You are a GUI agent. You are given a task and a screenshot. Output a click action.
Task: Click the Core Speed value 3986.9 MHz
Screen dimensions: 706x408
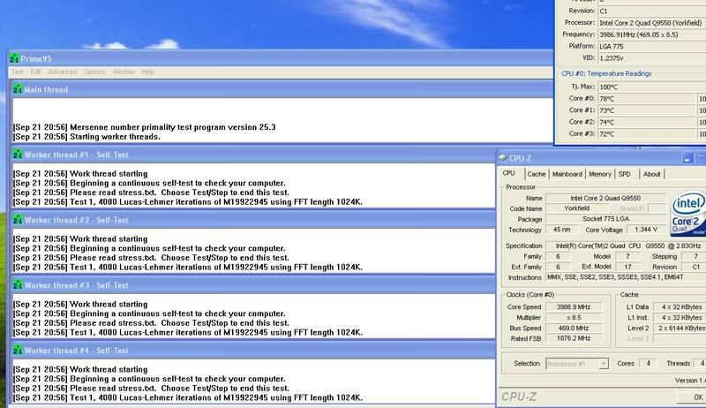[574, 307]
